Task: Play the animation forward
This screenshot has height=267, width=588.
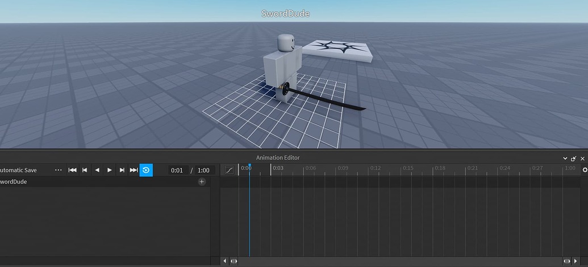Action: (x=110, y=170)
